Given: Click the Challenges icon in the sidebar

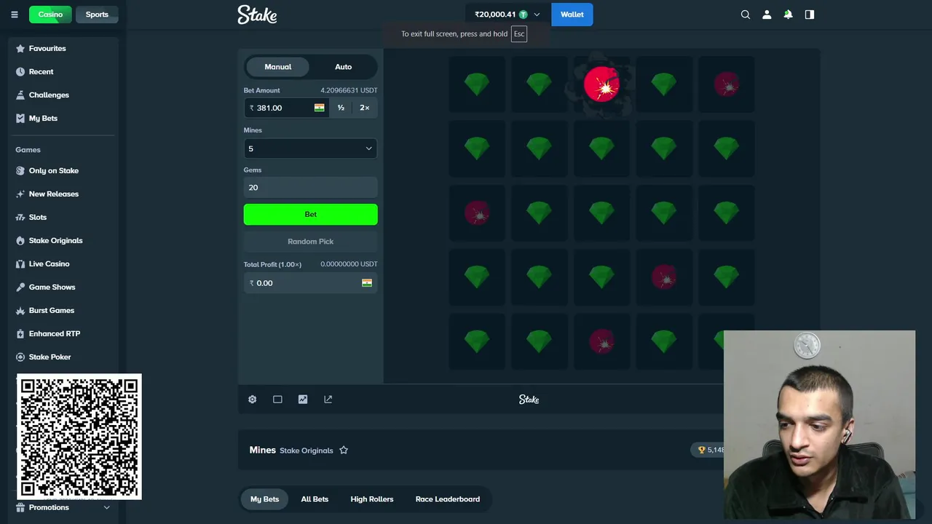Looking at the screenshot, I should (20, 95).
